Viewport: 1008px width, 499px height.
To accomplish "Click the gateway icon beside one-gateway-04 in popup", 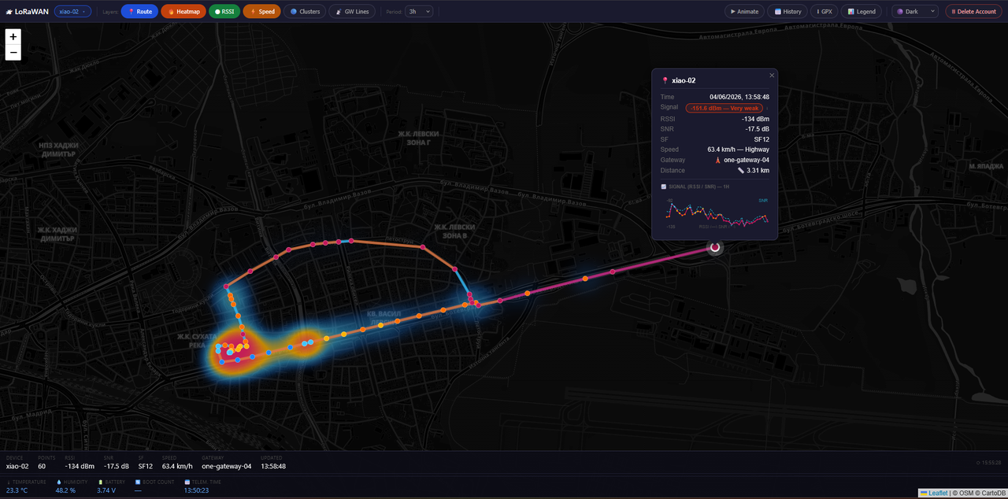I will (x=717, y=160).
